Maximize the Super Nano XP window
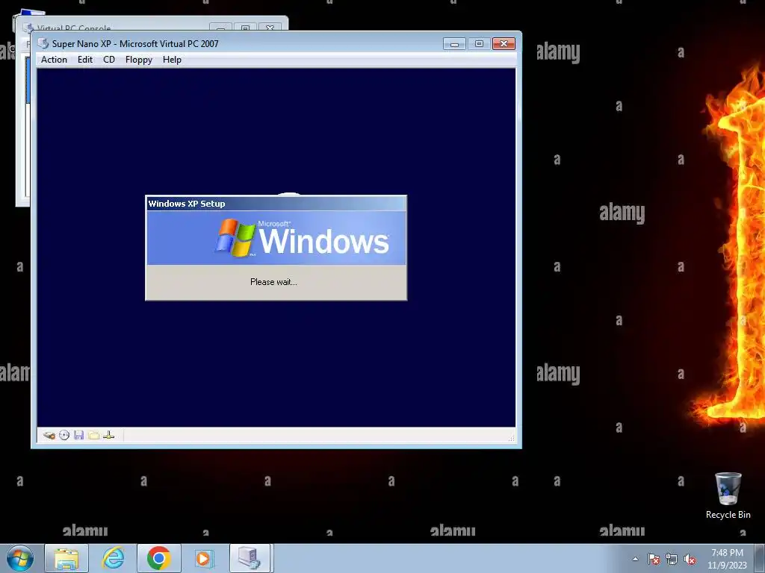 point(479,44)
